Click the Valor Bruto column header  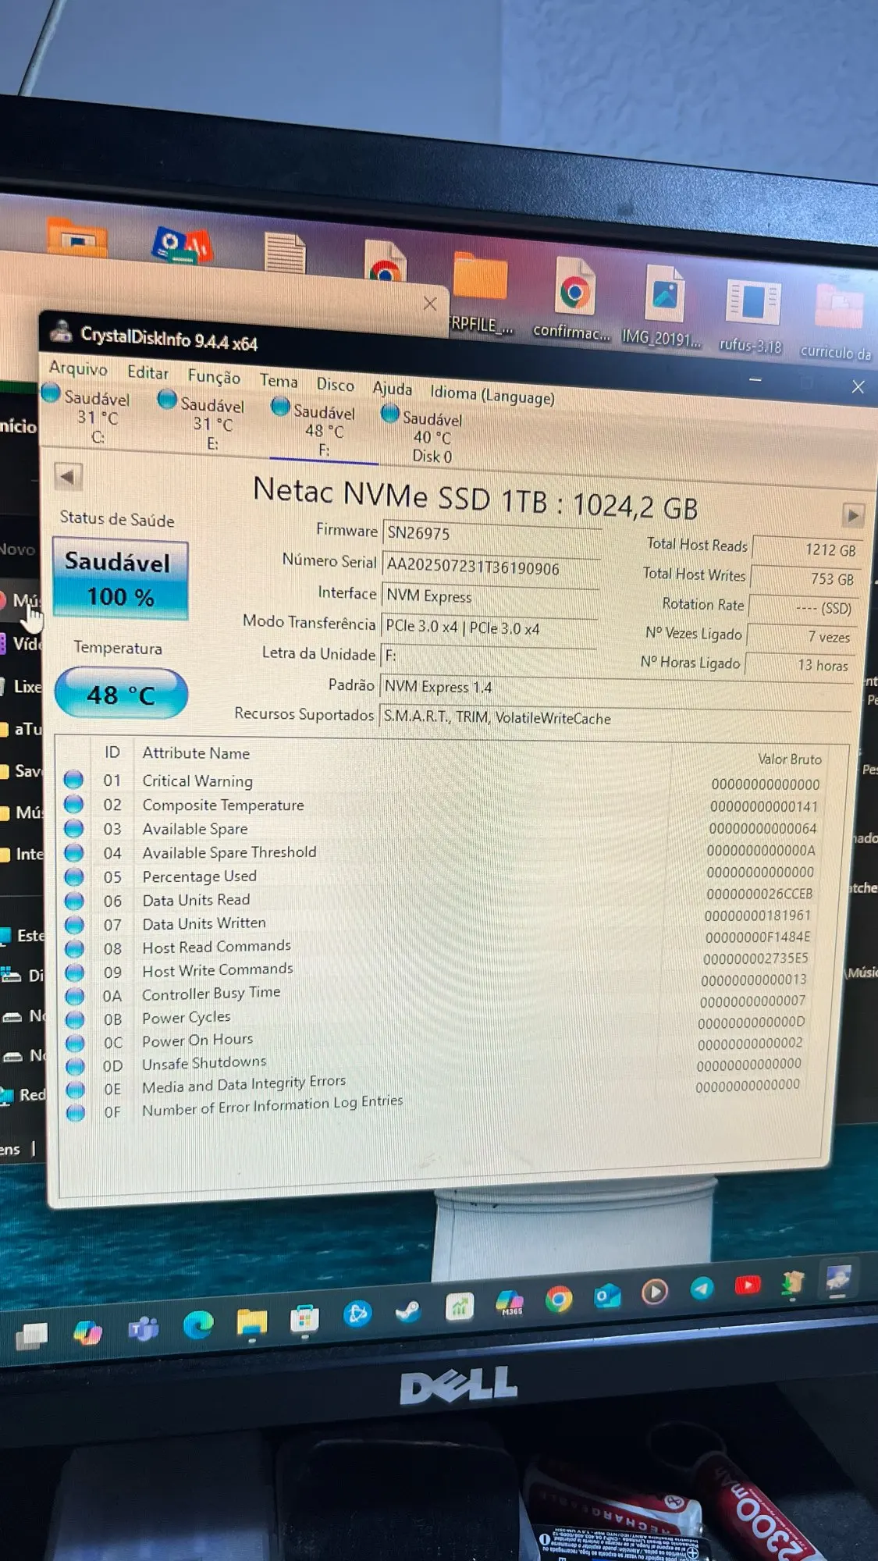point(789,758)
